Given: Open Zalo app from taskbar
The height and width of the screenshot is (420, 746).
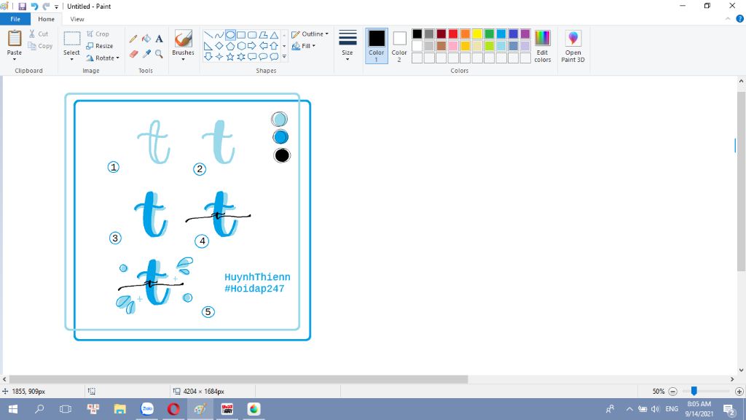Looking at the screenshot, I should (x=147, y=409).
